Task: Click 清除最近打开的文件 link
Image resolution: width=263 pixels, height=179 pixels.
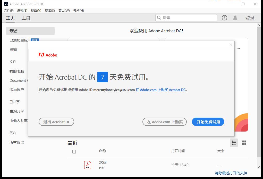Action: coord(231,173)
